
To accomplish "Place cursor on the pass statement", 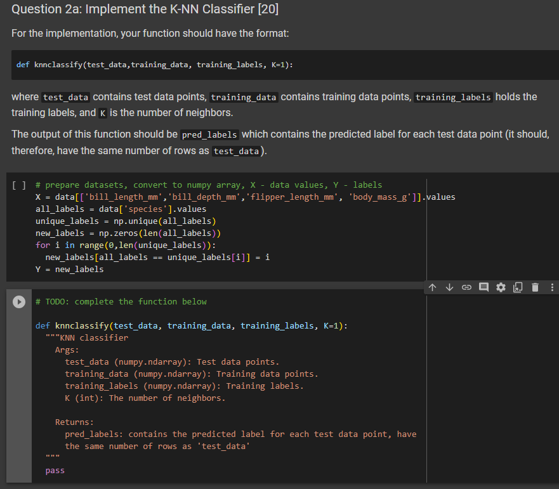I will click(55, 470).
